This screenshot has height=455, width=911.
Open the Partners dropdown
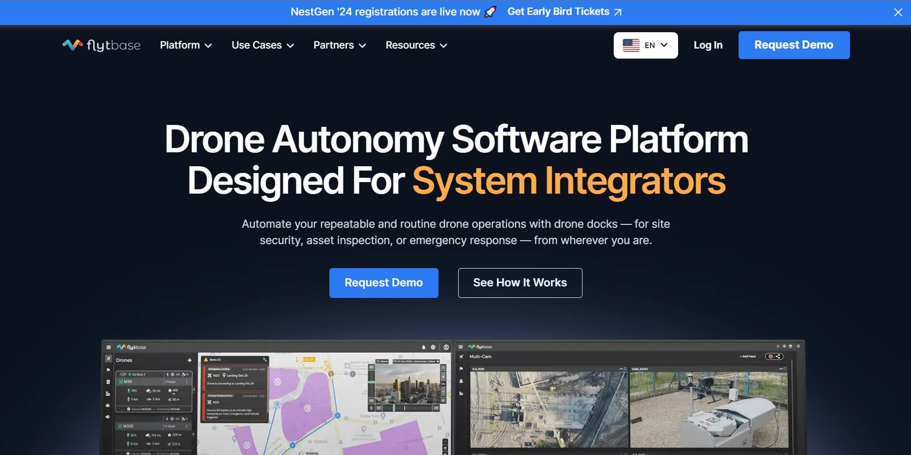click(x=340, y=45)
